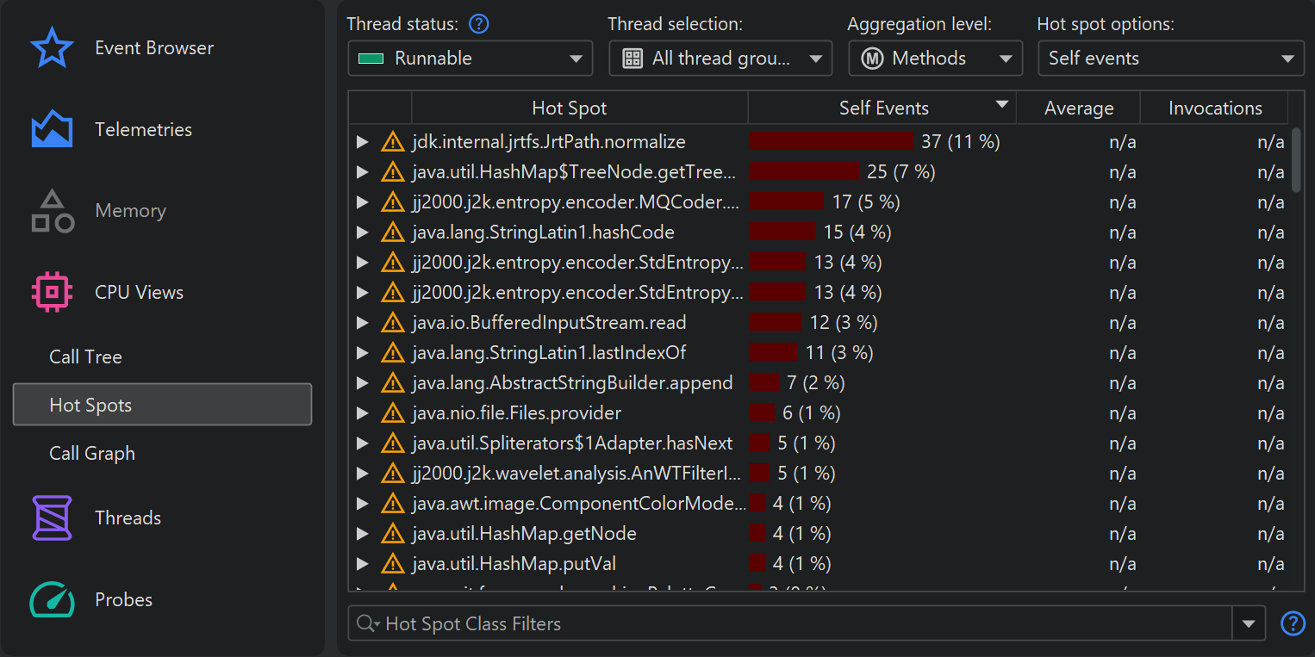1315x657 pixels.
Task: Open the Self events hot spot options
Action: click(1170, 59)
